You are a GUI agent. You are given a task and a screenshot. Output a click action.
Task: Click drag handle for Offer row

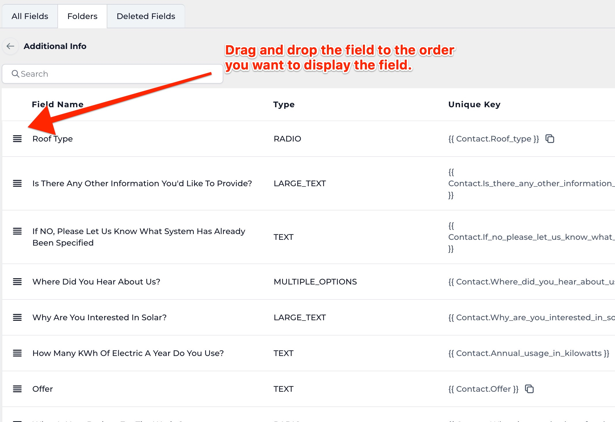[17, 389]
